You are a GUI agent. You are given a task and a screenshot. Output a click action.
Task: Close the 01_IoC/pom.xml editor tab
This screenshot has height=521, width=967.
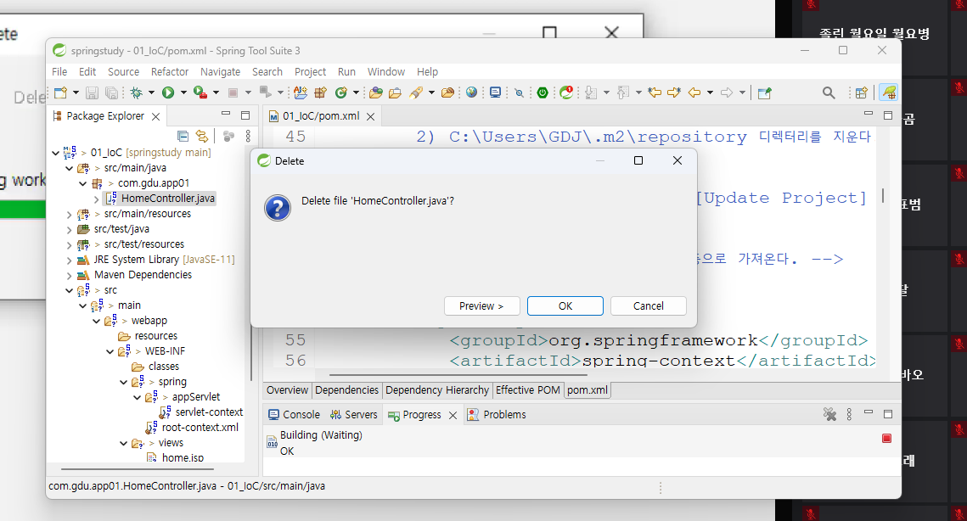[371, 116]
